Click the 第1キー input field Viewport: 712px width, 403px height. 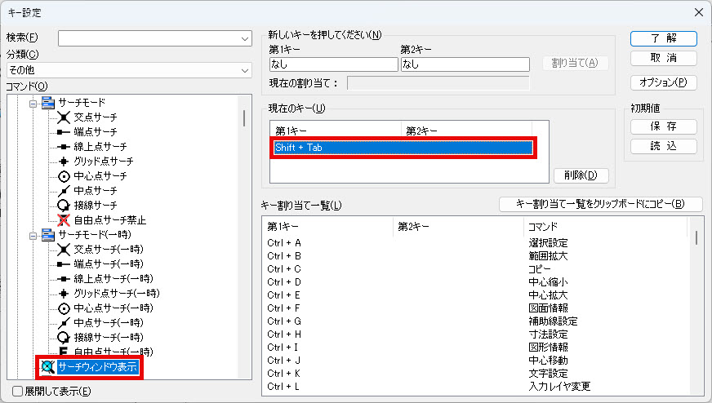tap(333, 64)
